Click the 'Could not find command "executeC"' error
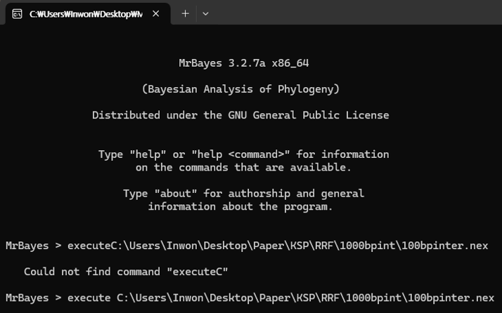This screenshot has width=502, height=313. click(x=126, y=272)
